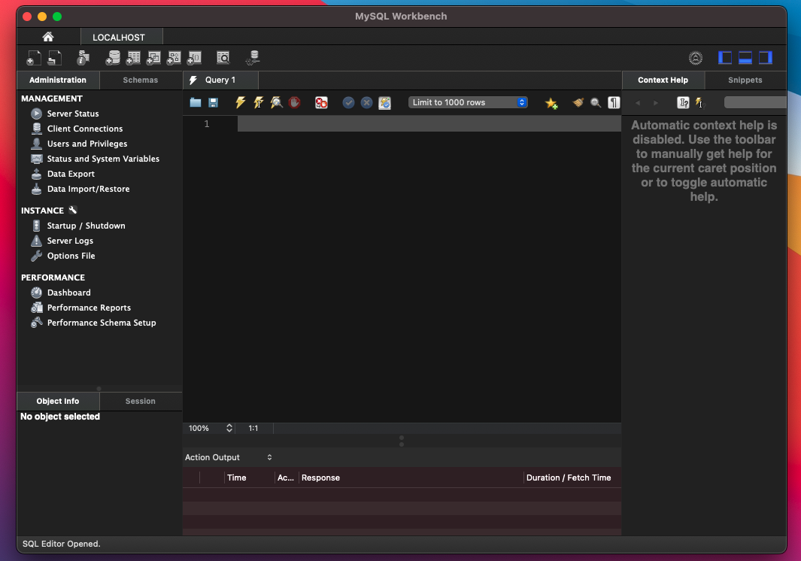The image size is (801, 561).
Task: Create a new stored procedure icon
Action: point(174,58)
